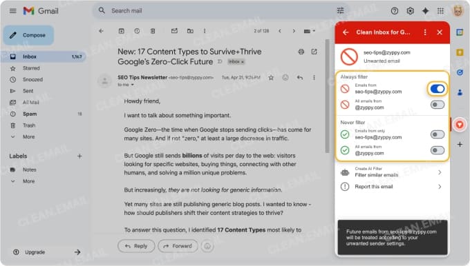
Task: Open email in new window
Action: [314, 52]
